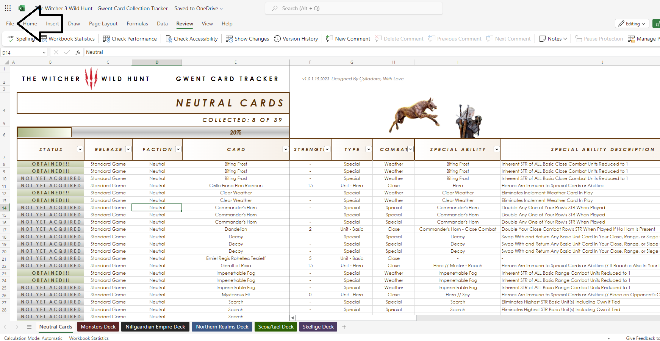Click Calculation Mode: Automatic status
660x341 pixels.
pos(33,338)
